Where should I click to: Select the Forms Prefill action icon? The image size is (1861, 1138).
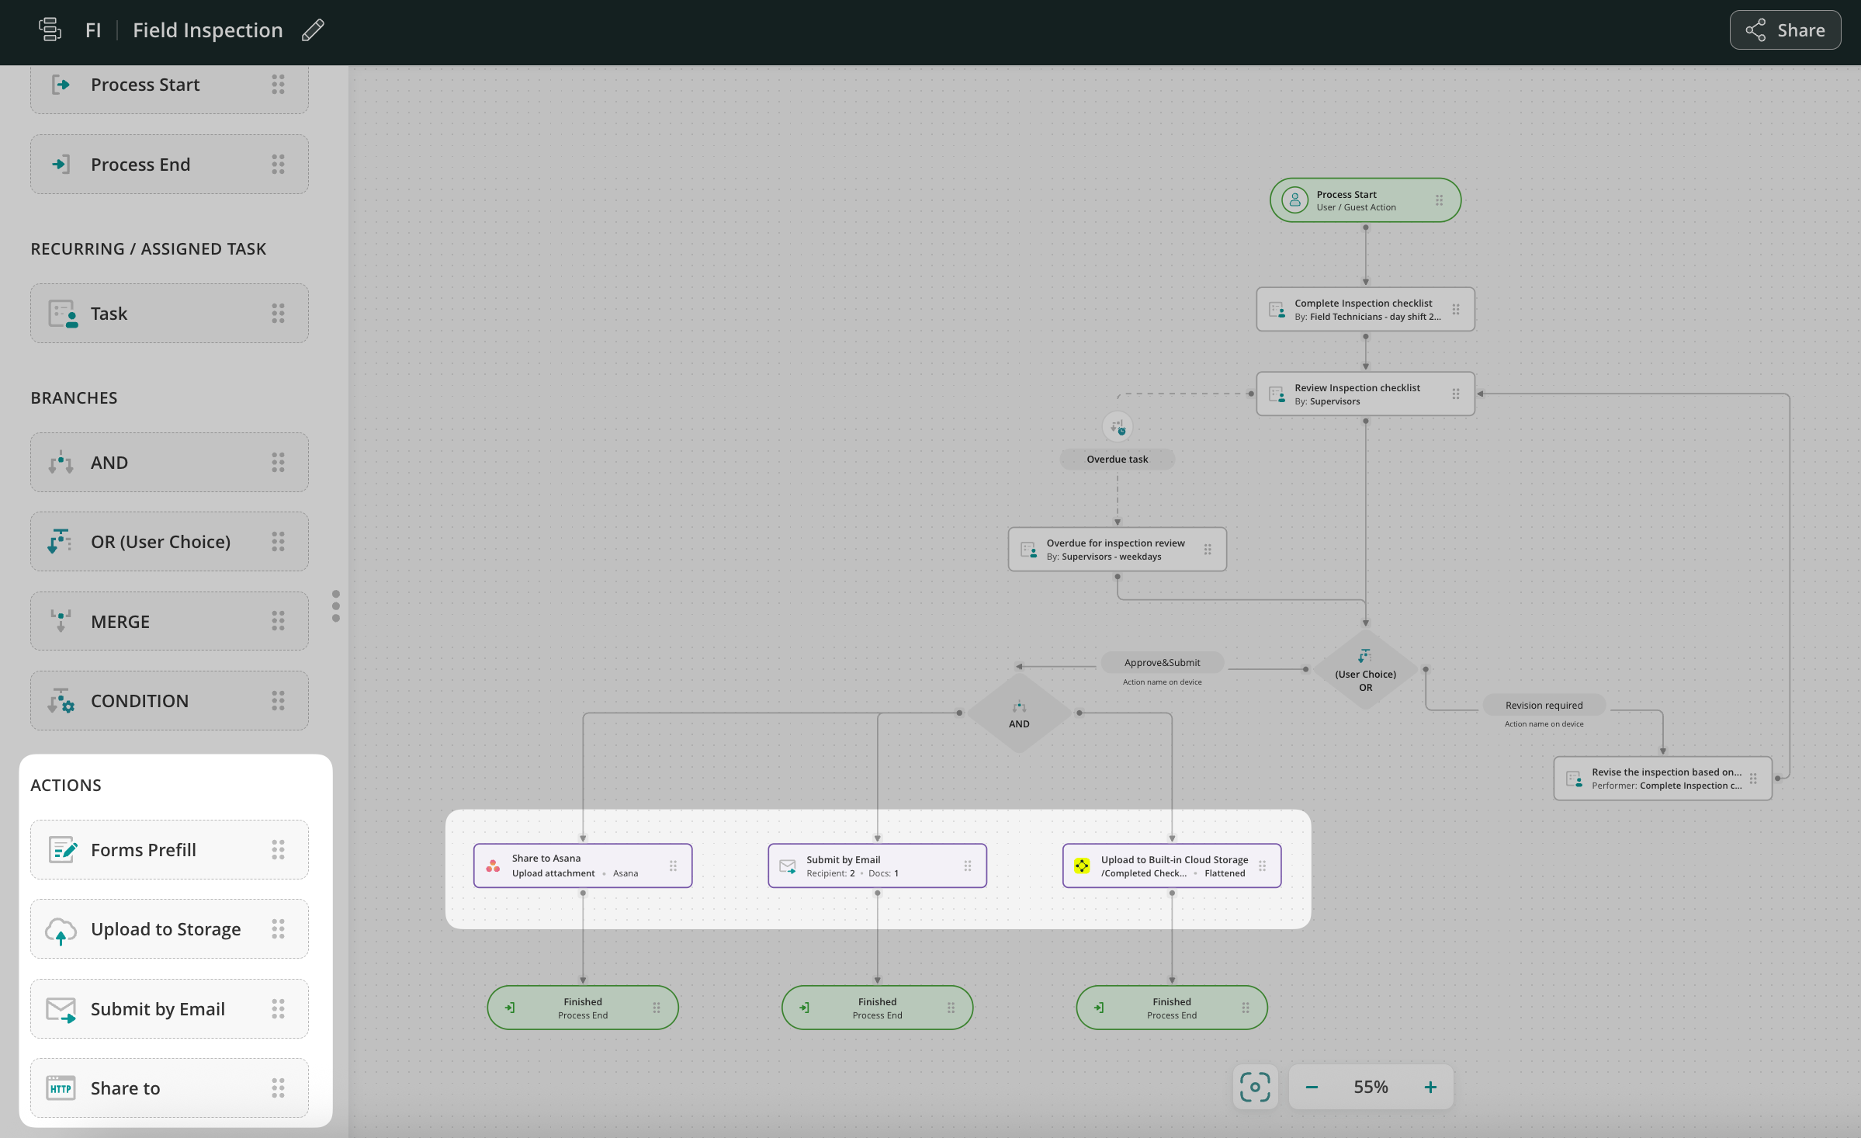point(62,850)
